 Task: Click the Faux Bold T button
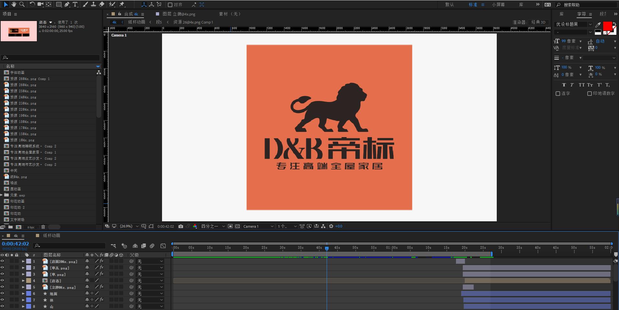pyautogui.click(x=564, y=85)
